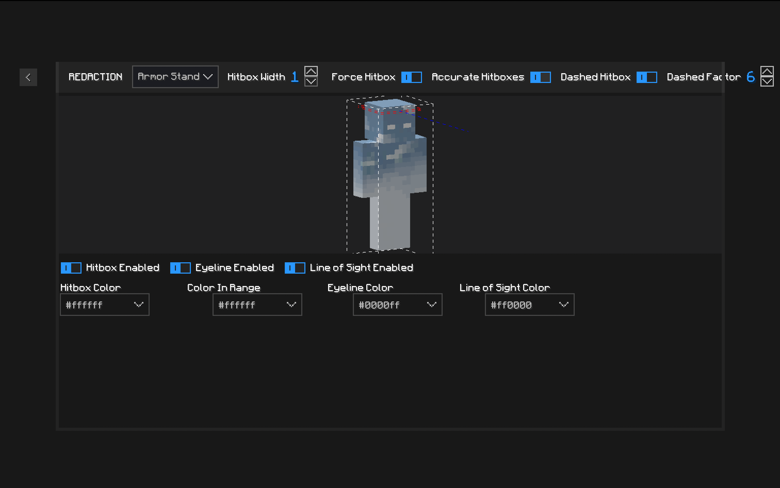Decrease Hitbox Width with down arrow
The image size is (780, 488).
point(311,82)
